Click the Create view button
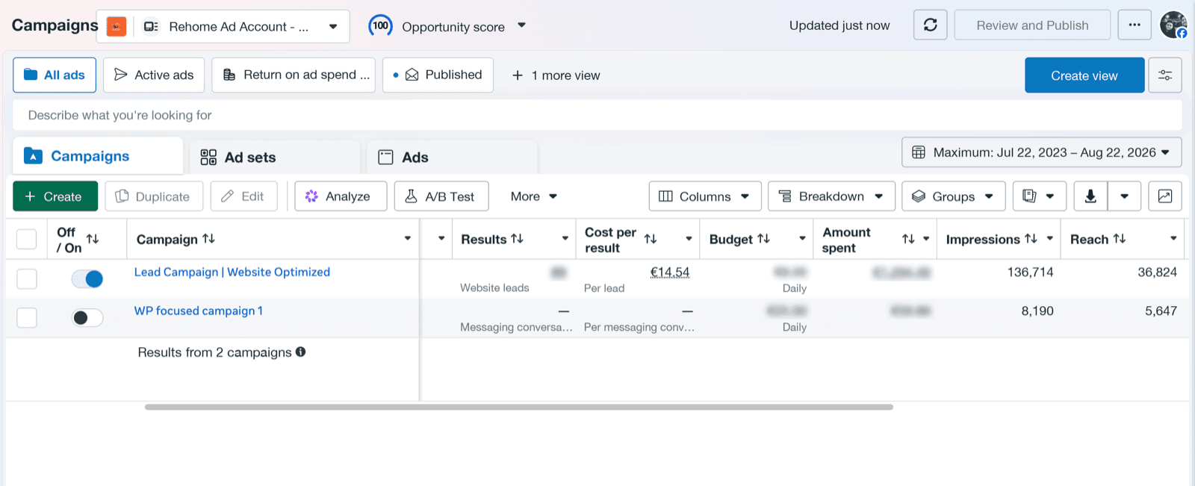1195x486 pixels. click(x=1084, y=75)
